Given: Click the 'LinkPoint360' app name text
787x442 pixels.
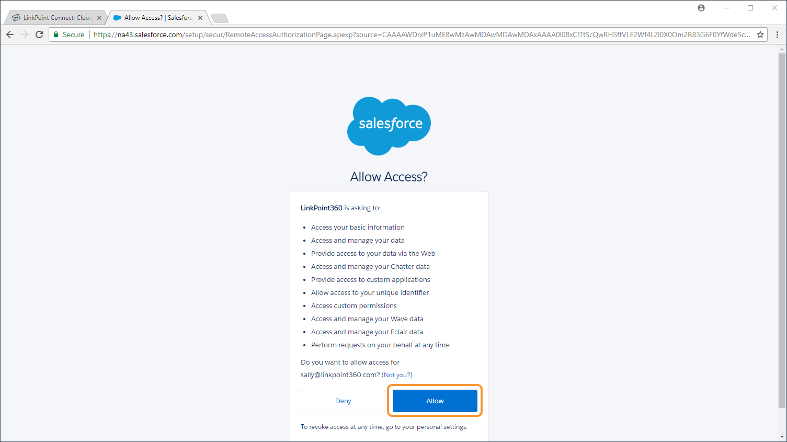Looking at the screenshot, I should tap(322, 208).
